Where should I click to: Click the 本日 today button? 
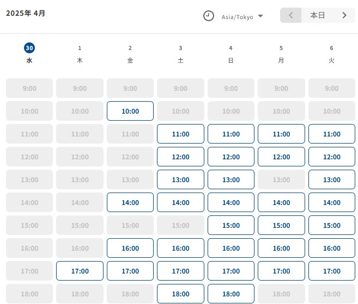[x=318, y=15]
